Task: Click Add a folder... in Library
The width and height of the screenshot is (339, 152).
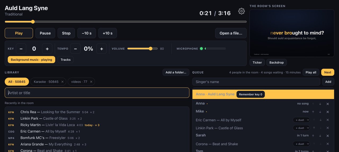Action: tap(176, 72)
